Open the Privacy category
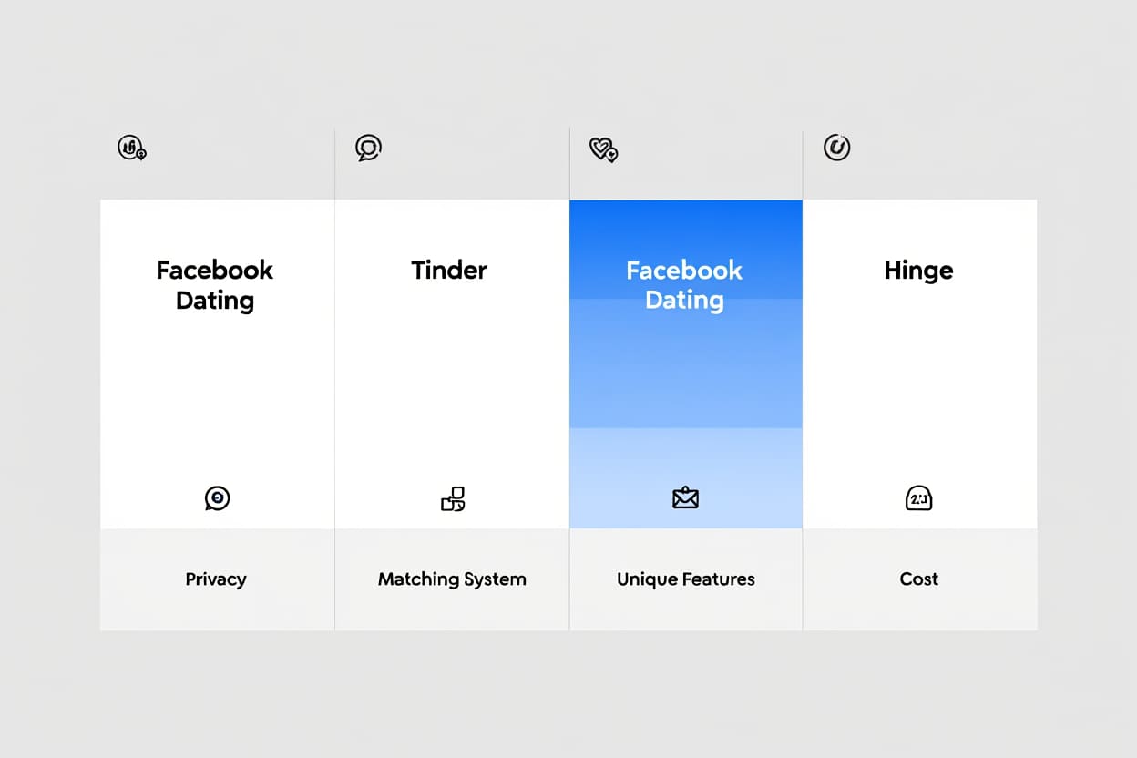This screenshot has width=1137, height=758. click(x=216, y=579)
